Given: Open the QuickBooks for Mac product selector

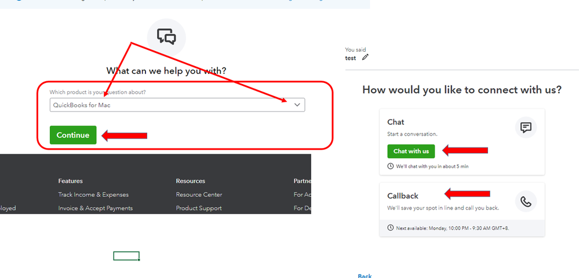Looking at the screenshot, I should 177,105.
